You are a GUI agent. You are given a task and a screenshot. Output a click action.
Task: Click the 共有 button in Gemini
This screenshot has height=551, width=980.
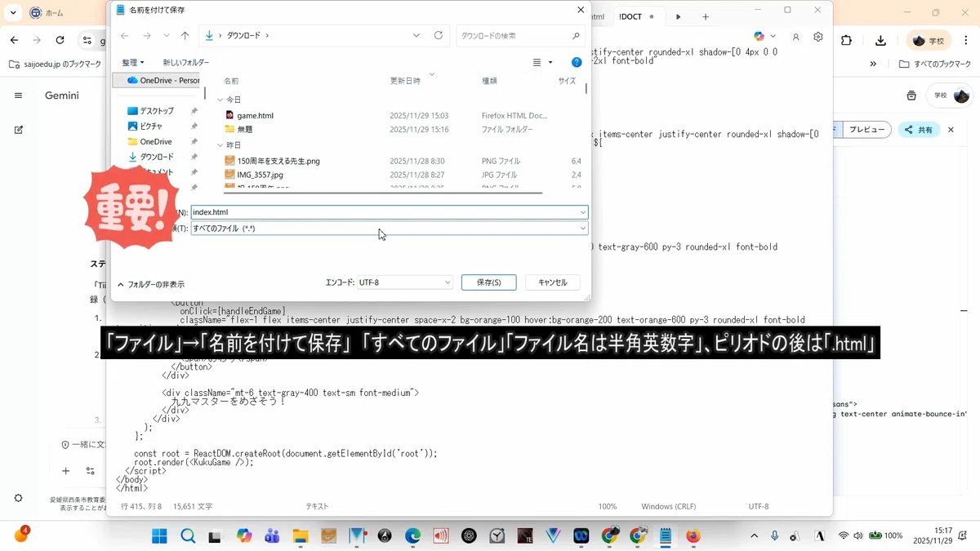(917, 130)
